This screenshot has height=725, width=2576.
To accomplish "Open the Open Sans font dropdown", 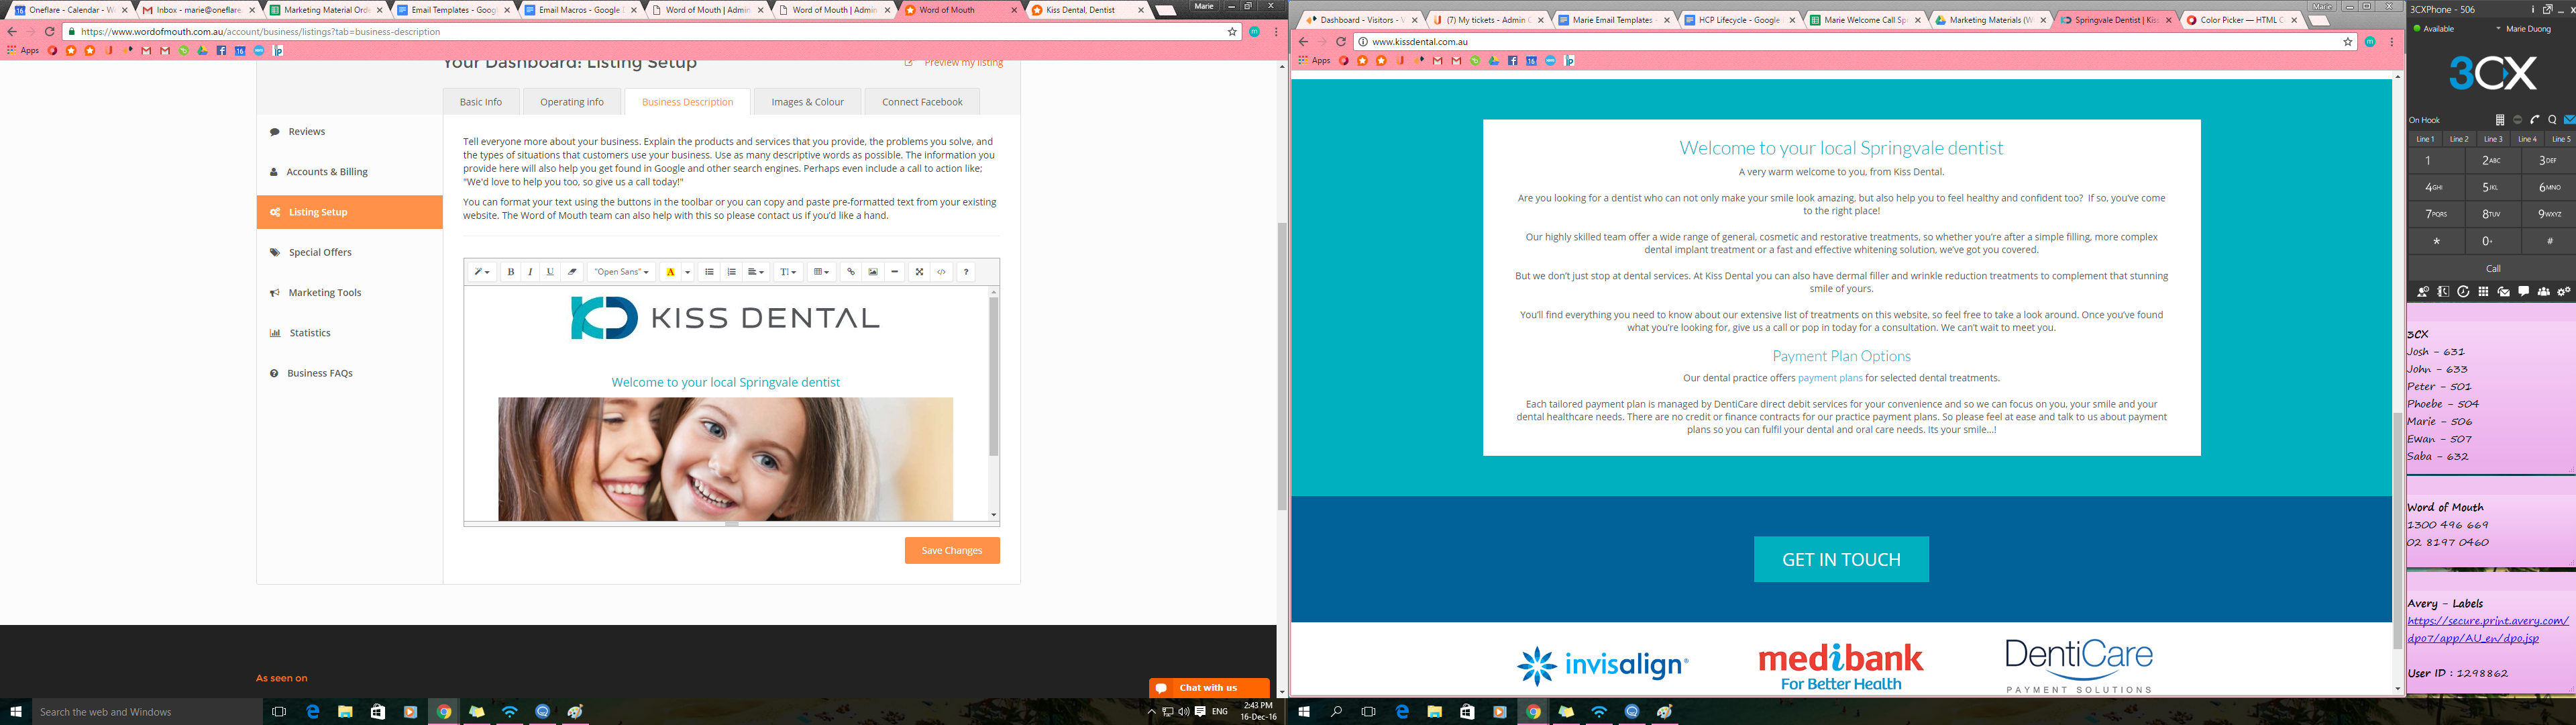I will 621,273.
